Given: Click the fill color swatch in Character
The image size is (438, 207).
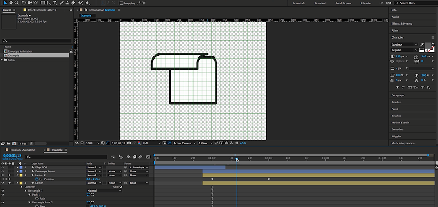Looking at the screenshot, I should point(428,46).
